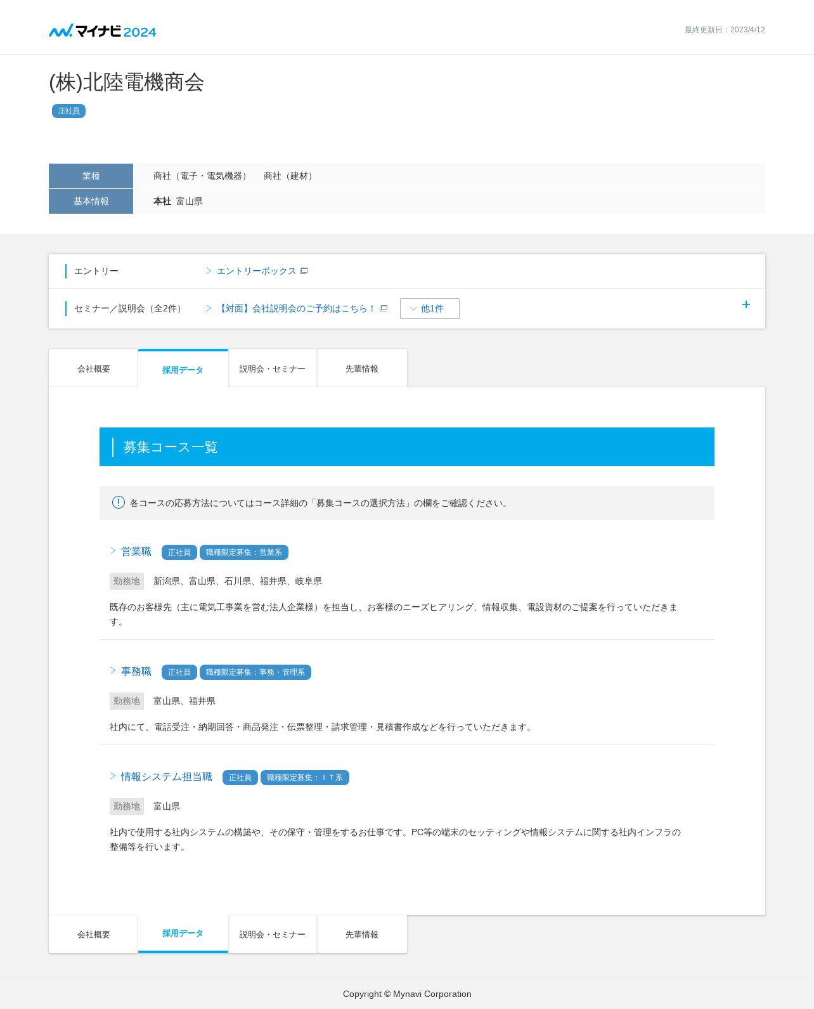Expand the 他1件 dropdown button
The height and width of the screenshot is (1009, 814).
[430, 308]
